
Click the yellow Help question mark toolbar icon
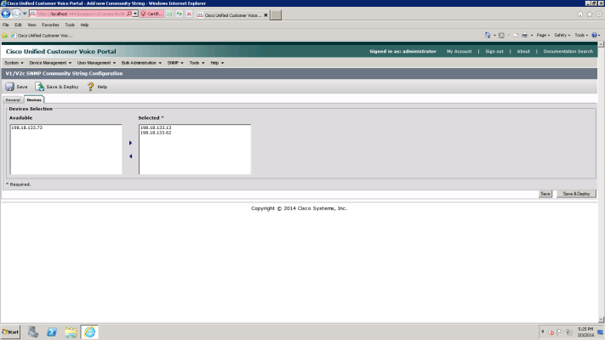tap(90, 87)
